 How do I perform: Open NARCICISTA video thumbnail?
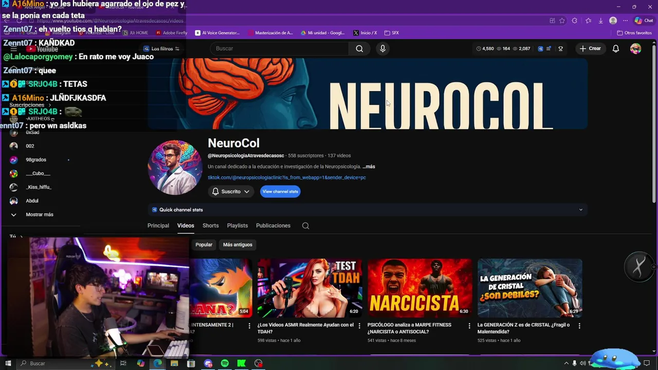[x=419, y=288]
